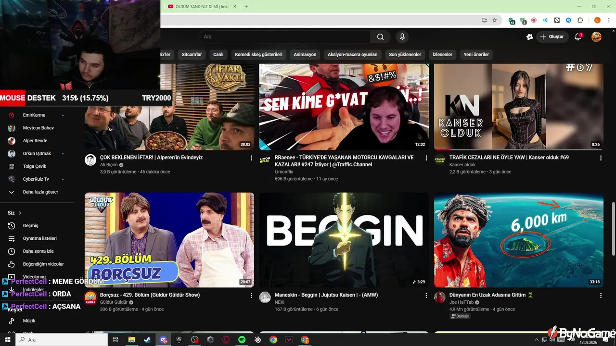Select the Son yüklenenler chip
This screenshot has height=346, width=616.
[405, 54]
